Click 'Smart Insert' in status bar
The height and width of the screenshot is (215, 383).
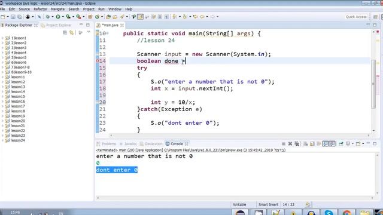(268, 204)
